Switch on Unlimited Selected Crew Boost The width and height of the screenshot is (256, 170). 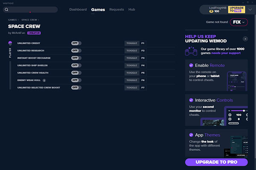pyautogui.click(x=76, y=88)
